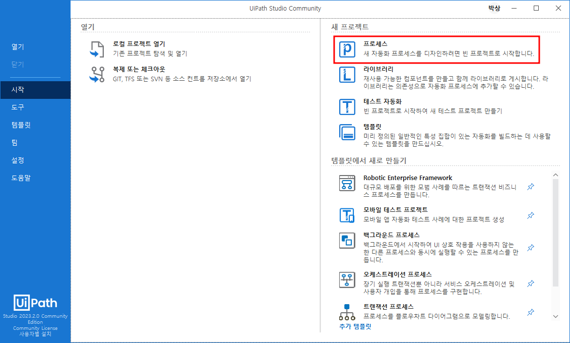This screenshot has width=570, height=343.
Task: Click the Template (템플릿) project icon under 새 프로젝트
Action: pos(347,132)
